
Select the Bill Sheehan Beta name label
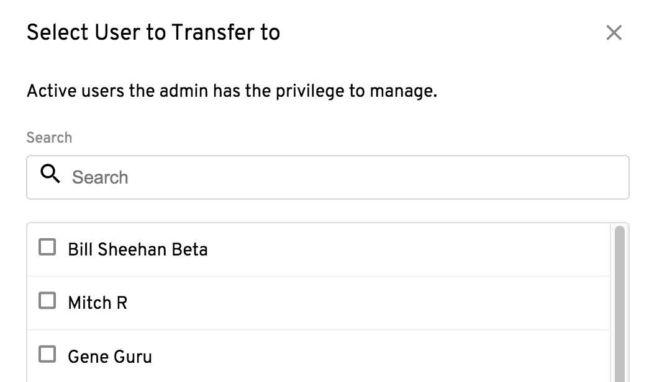[138, 249]
